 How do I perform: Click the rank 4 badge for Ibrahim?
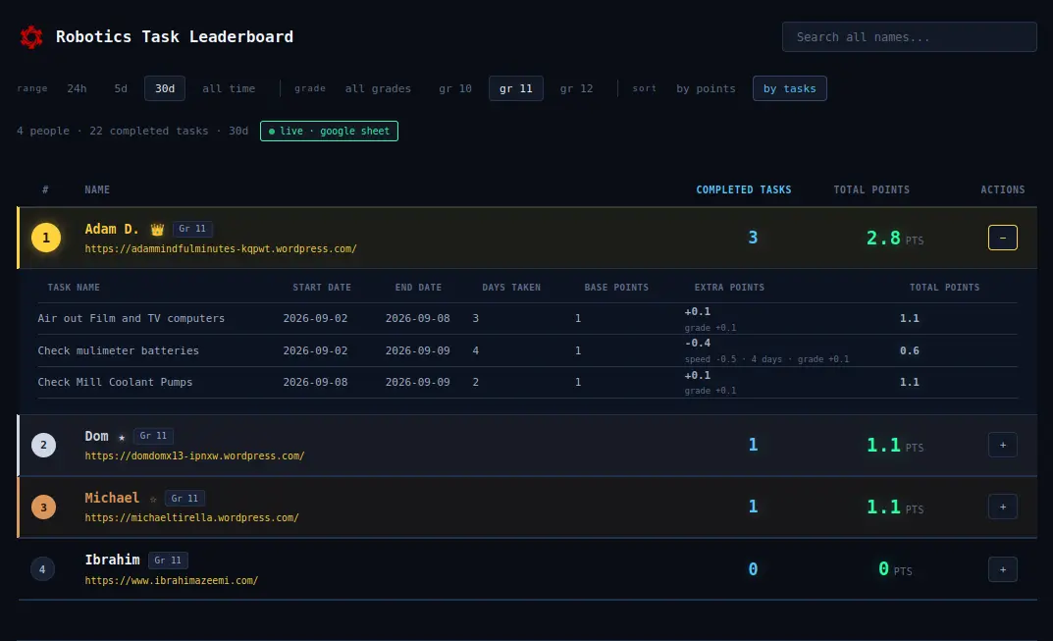tap(42, 569)
